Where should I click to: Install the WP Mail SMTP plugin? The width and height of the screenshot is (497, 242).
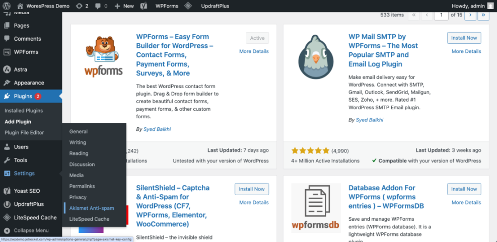(x=464, y=38)
